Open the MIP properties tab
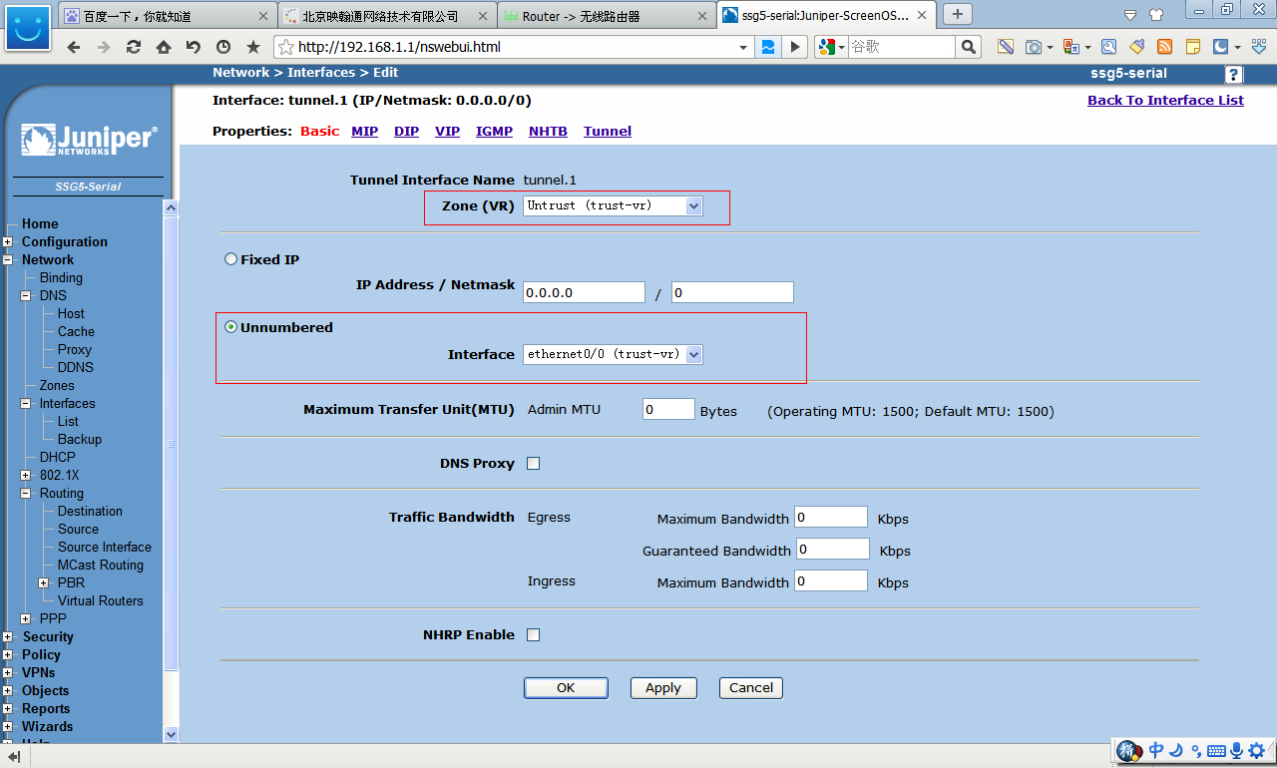The width and height of the screenshot is (1277, 768). point(364,131)
